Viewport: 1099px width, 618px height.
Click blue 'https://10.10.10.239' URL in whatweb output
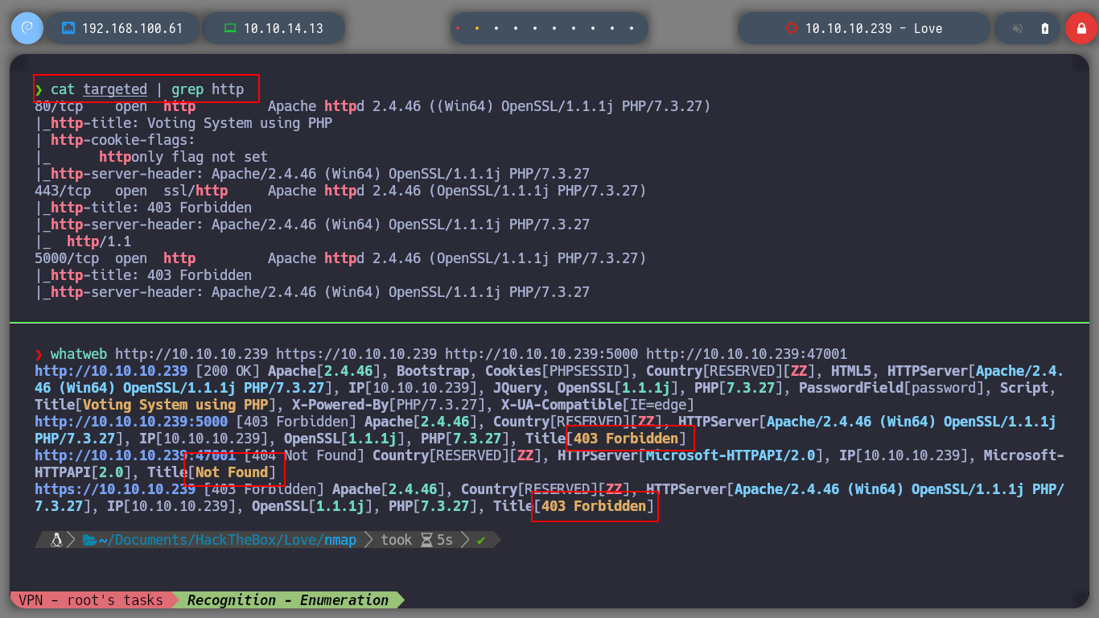[115, 489]
